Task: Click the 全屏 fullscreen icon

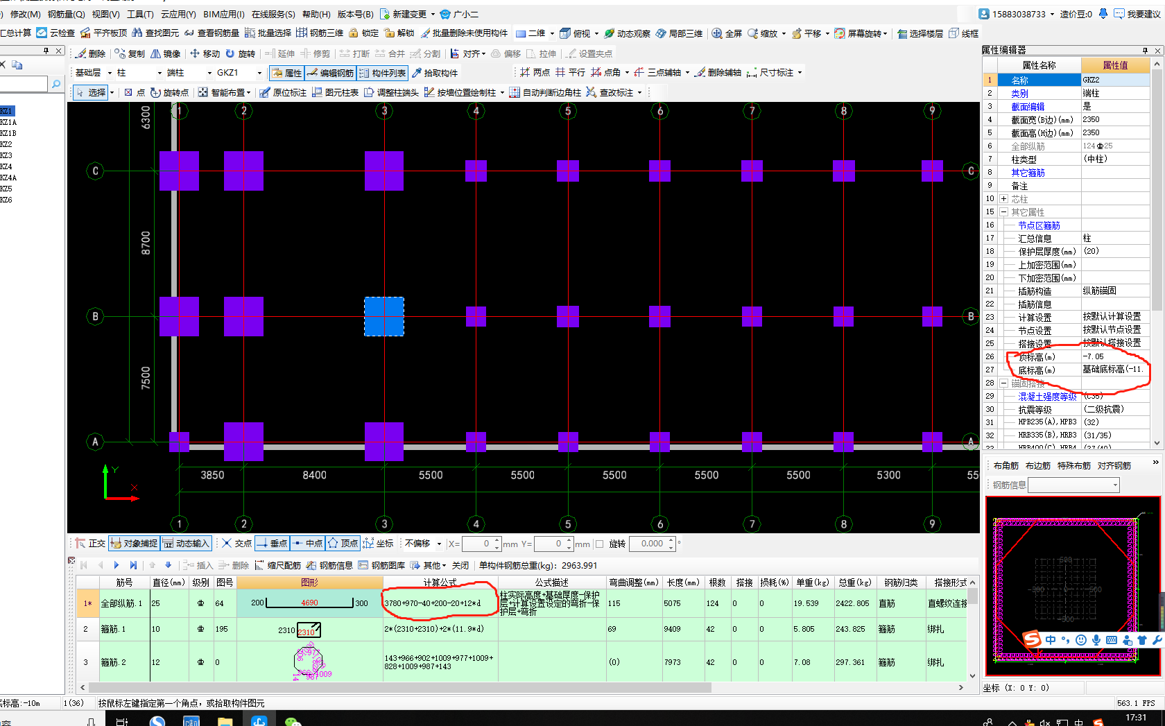Action: (717, 33)
